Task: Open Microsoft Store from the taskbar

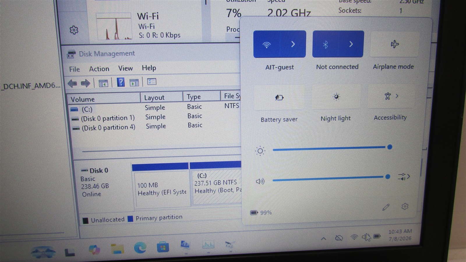Action: [163, 247]
